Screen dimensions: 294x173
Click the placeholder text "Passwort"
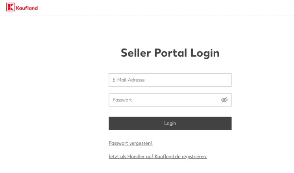pyautogui.click(x=122, y=100)
